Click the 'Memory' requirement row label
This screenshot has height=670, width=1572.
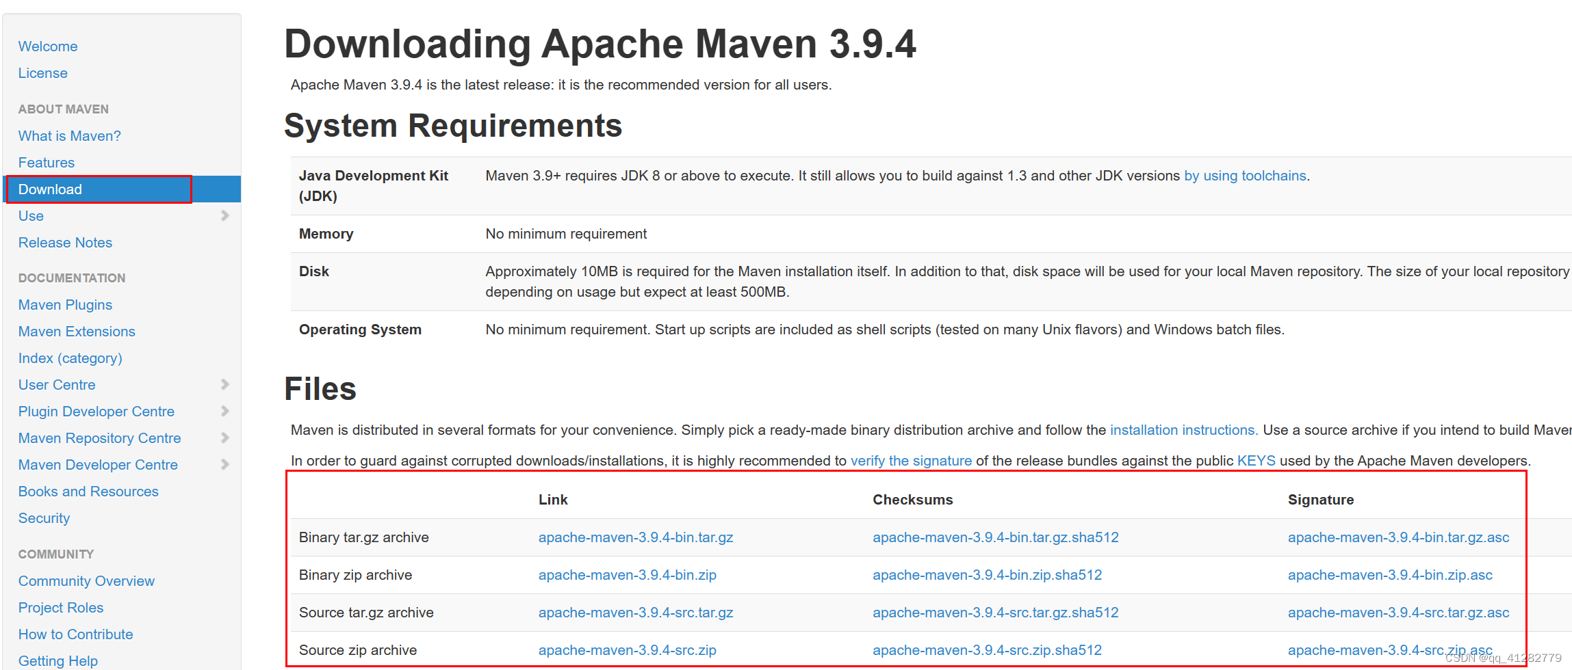326,234
